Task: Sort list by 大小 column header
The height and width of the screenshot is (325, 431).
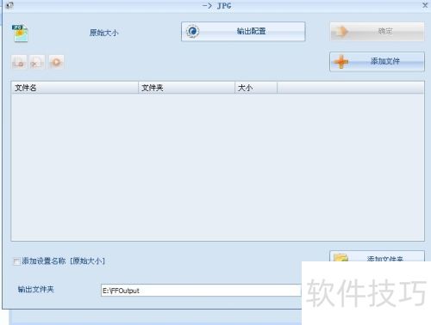Action: [256, 88]
